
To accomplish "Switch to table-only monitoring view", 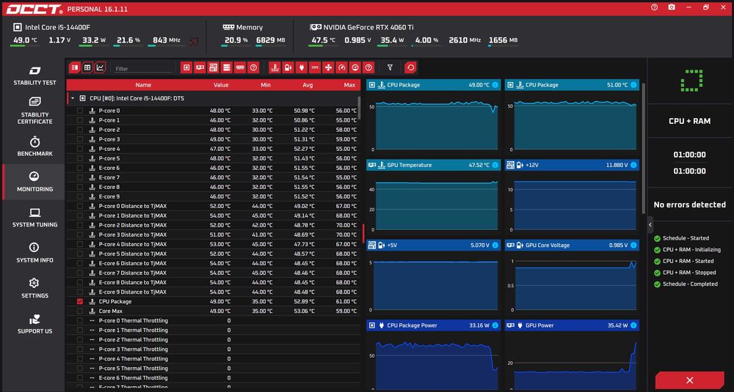I will (x=87, y=67).
